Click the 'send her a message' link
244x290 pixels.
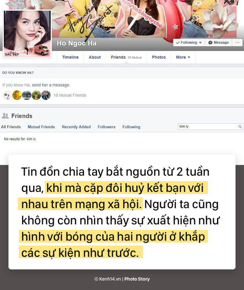click(x=51, y=85)
